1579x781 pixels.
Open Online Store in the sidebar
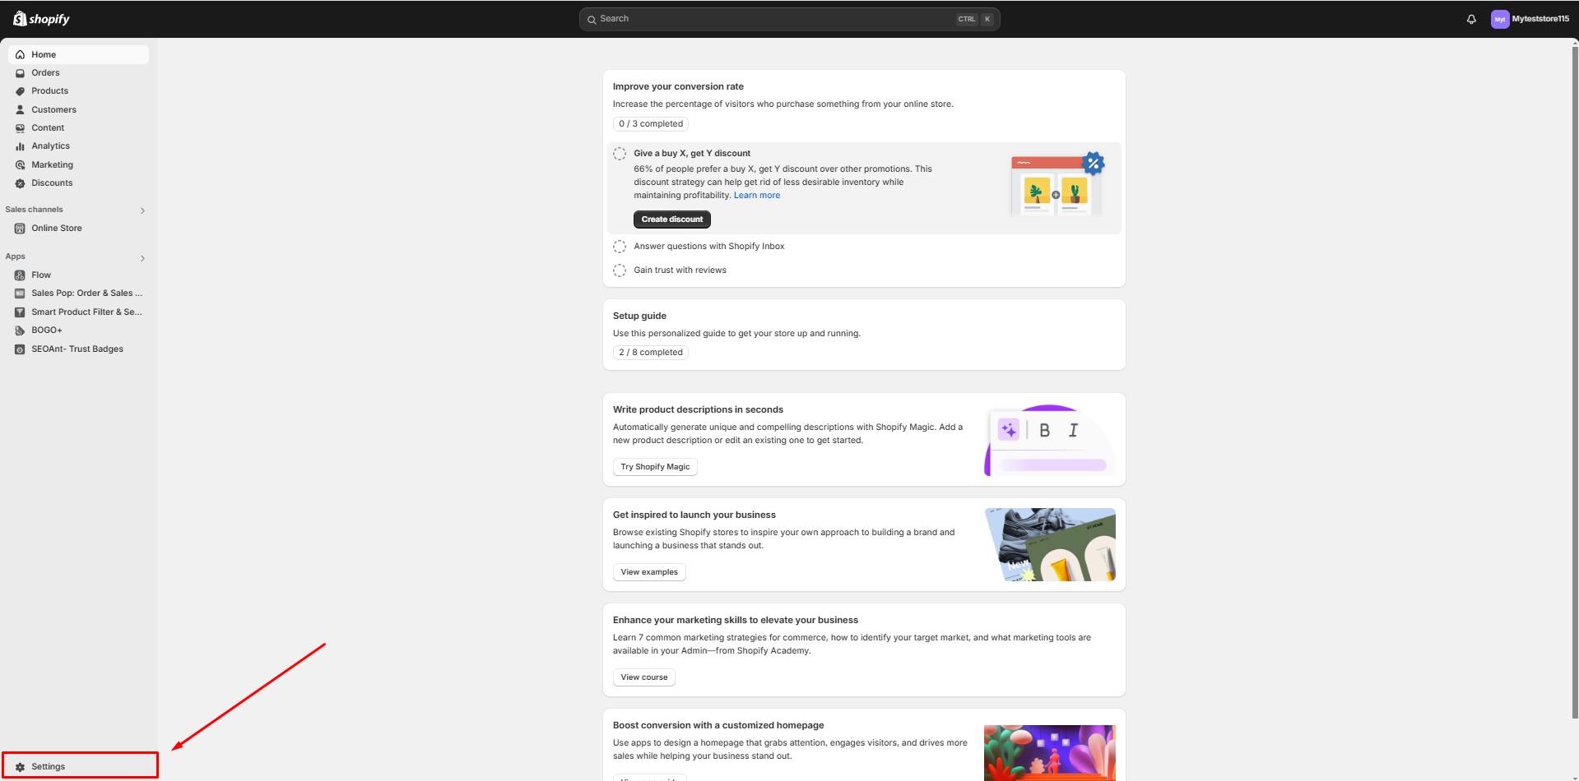pyautogui.click(x=56, y=229)
